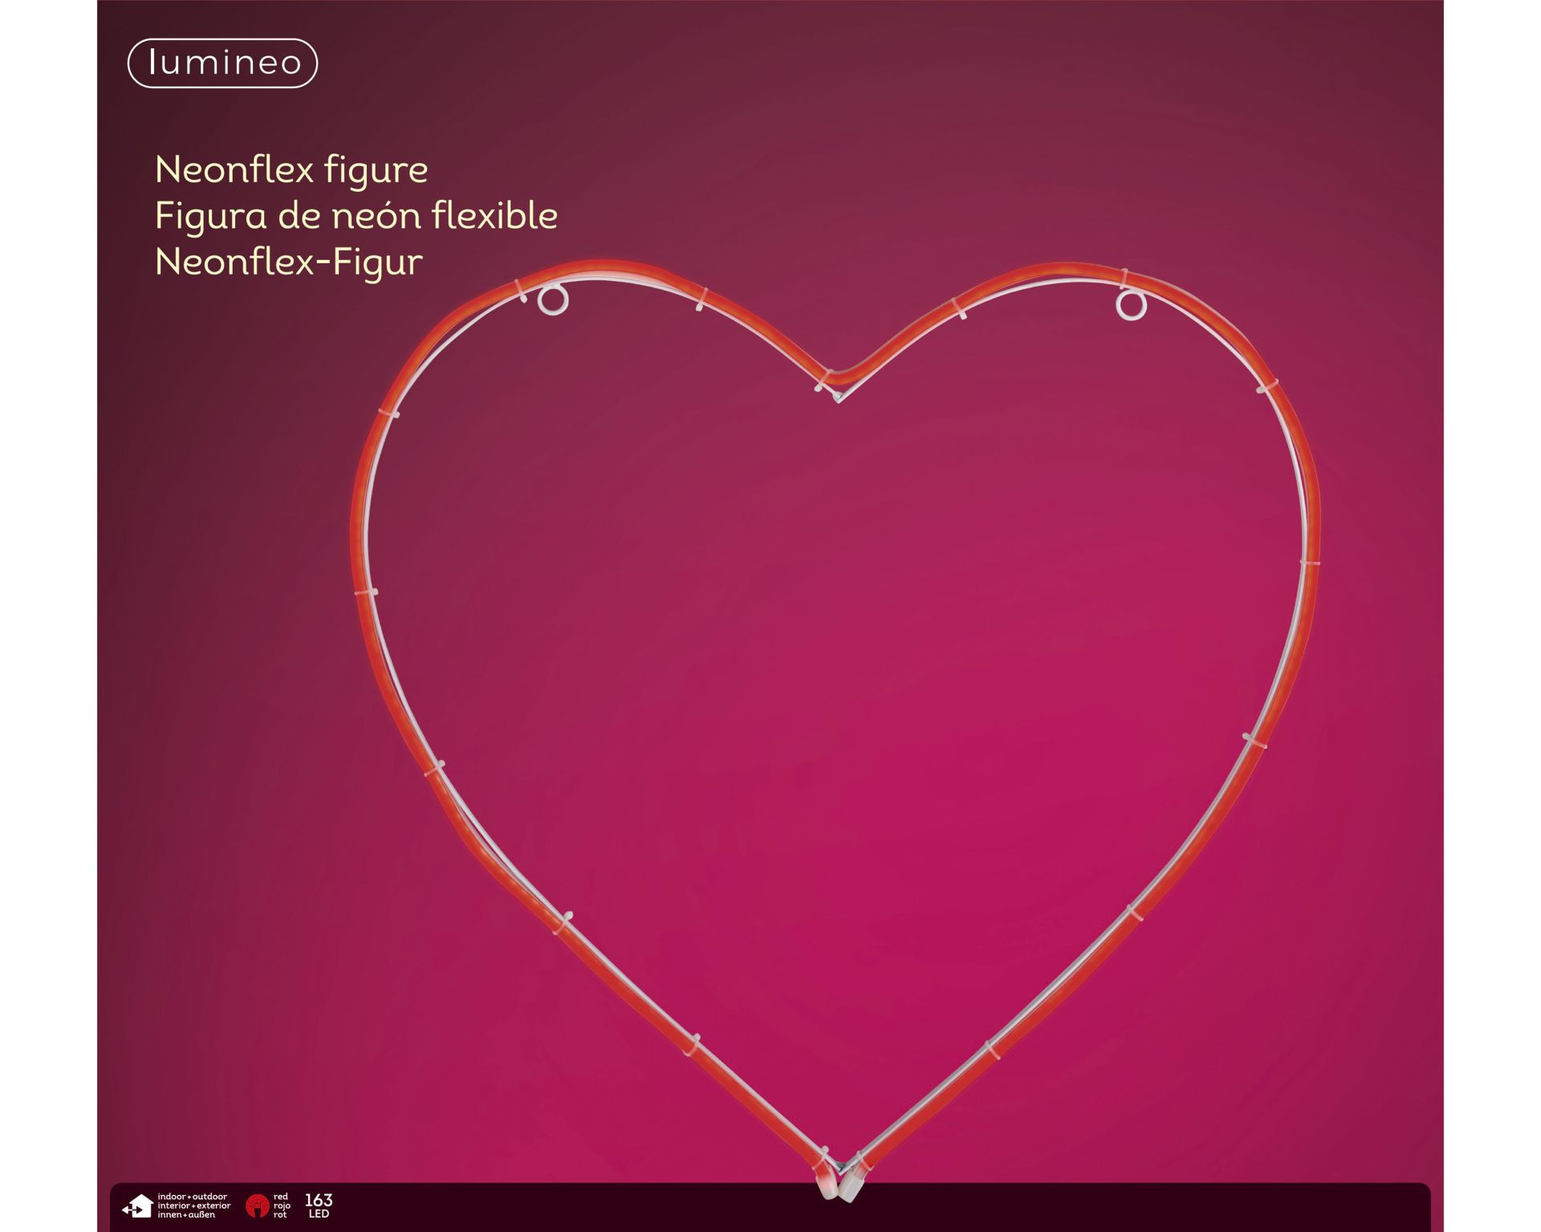1541x1232 pixels.
Task: Click the 'interior + exterior' text
Action: tap(193, 1206)
